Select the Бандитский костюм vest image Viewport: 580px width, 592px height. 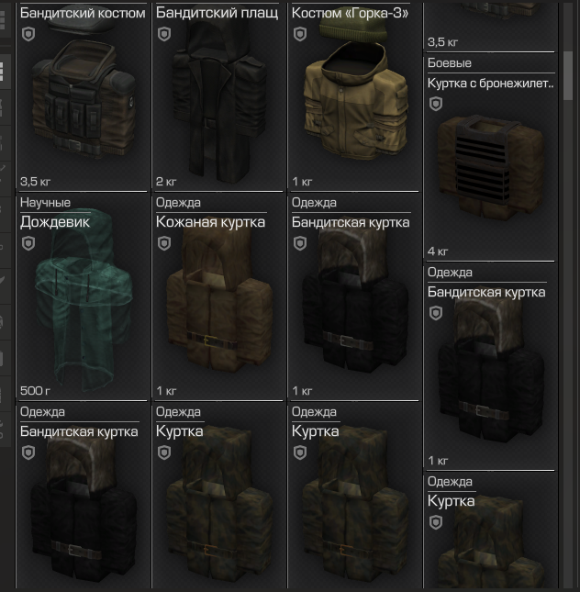pyautogui.click(x=84, y=96)
